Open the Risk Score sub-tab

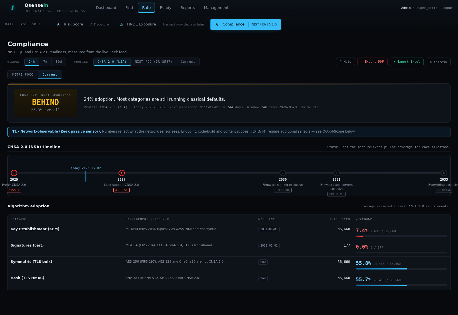click(x=83, y=24)
